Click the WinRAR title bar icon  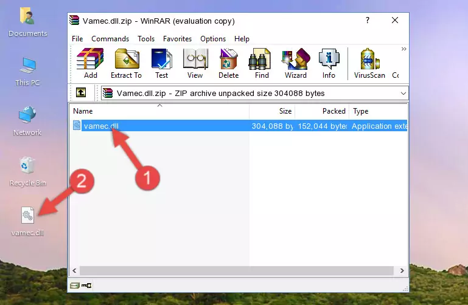[x=74, y=20]
